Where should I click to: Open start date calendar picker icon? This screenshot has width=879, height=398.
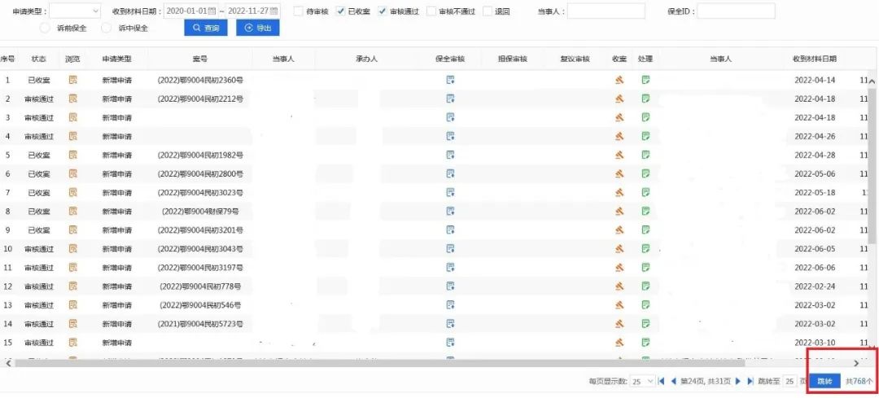point(212,11)
